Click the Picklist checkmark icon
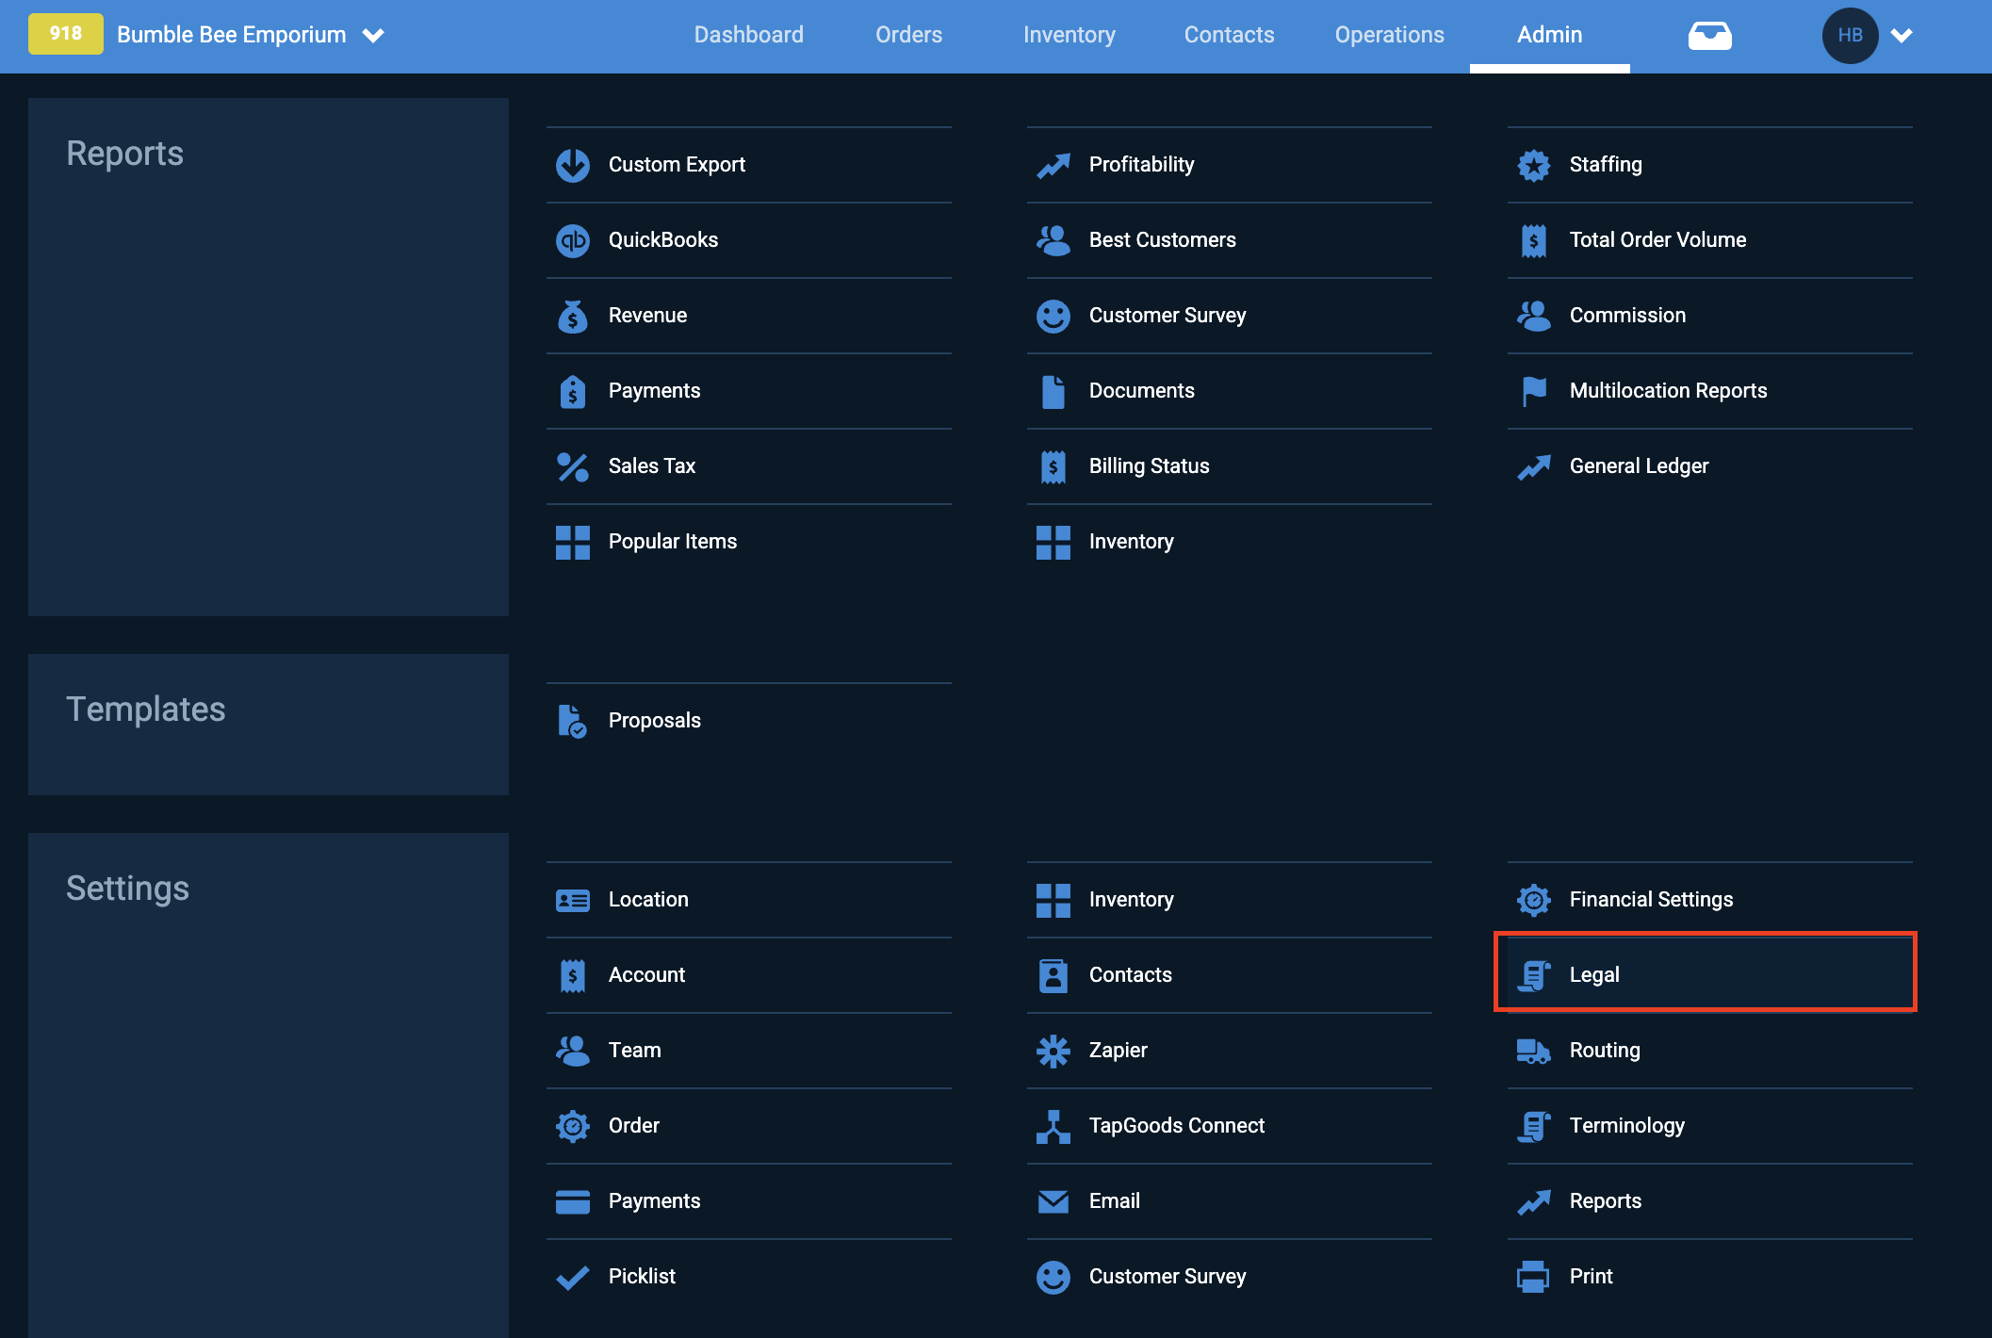 pyautogui.click(x=573, y=1277)
